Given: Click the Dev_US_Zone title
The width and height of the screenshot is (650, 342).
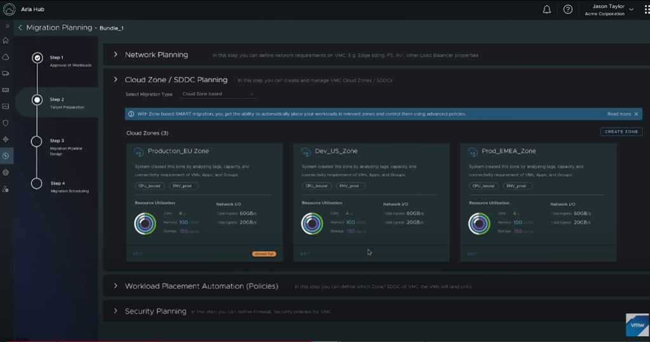Looking at the screenshot, I should [336, 151].
